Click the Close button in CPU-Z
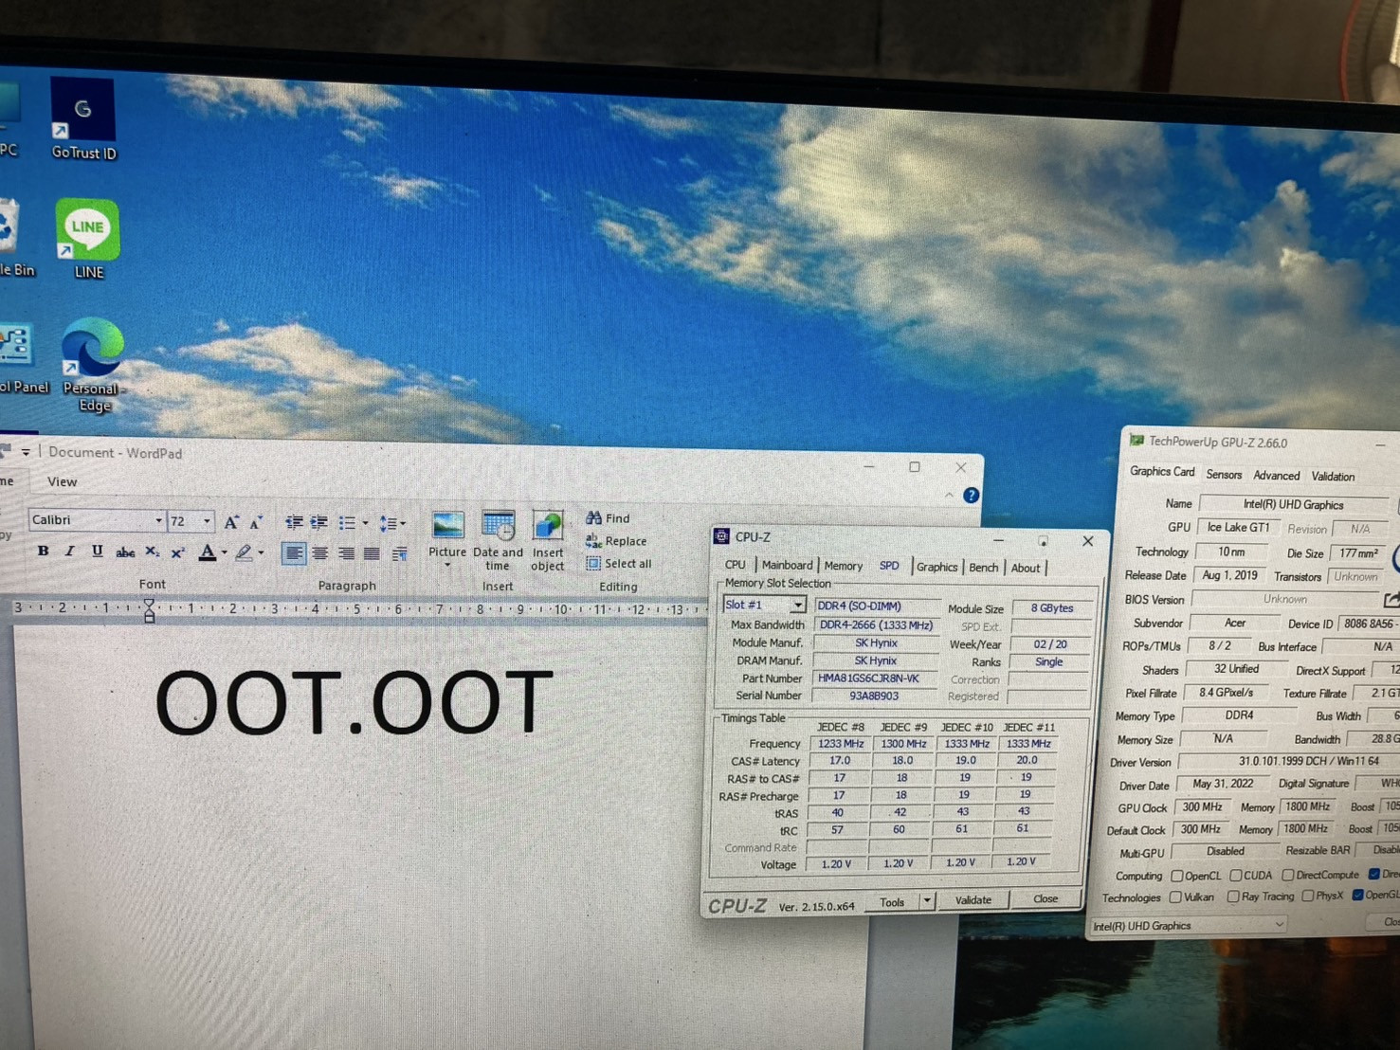Viewport: 1400px width, 1050px height. pyautogui.click(x=1045, y=898)
